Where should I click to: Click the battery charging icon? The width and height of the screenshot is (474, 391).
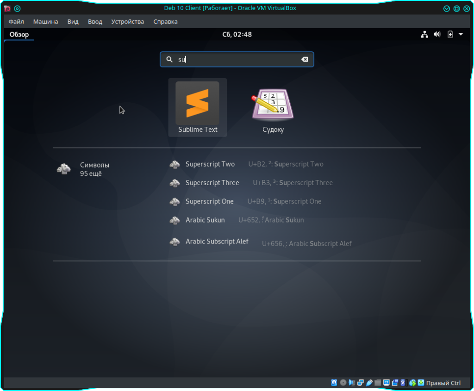(x=450, y=34)
